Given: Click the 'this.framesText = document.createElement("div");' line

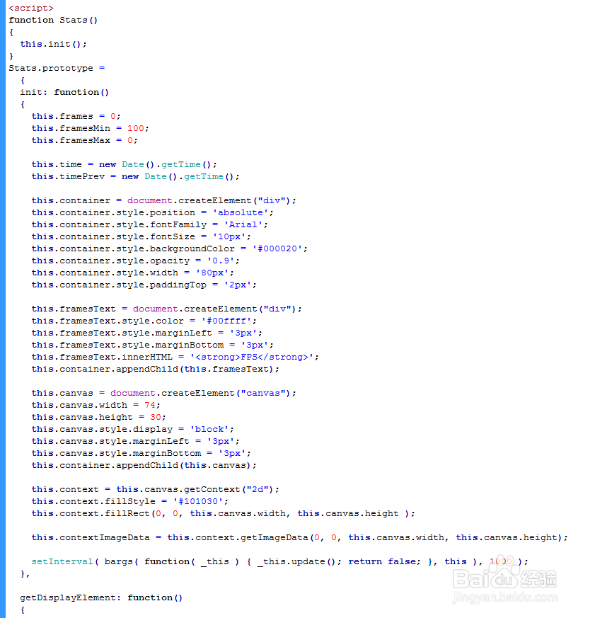Looking at the screenshot, I should pyautogui.click(x=167, y=309).
